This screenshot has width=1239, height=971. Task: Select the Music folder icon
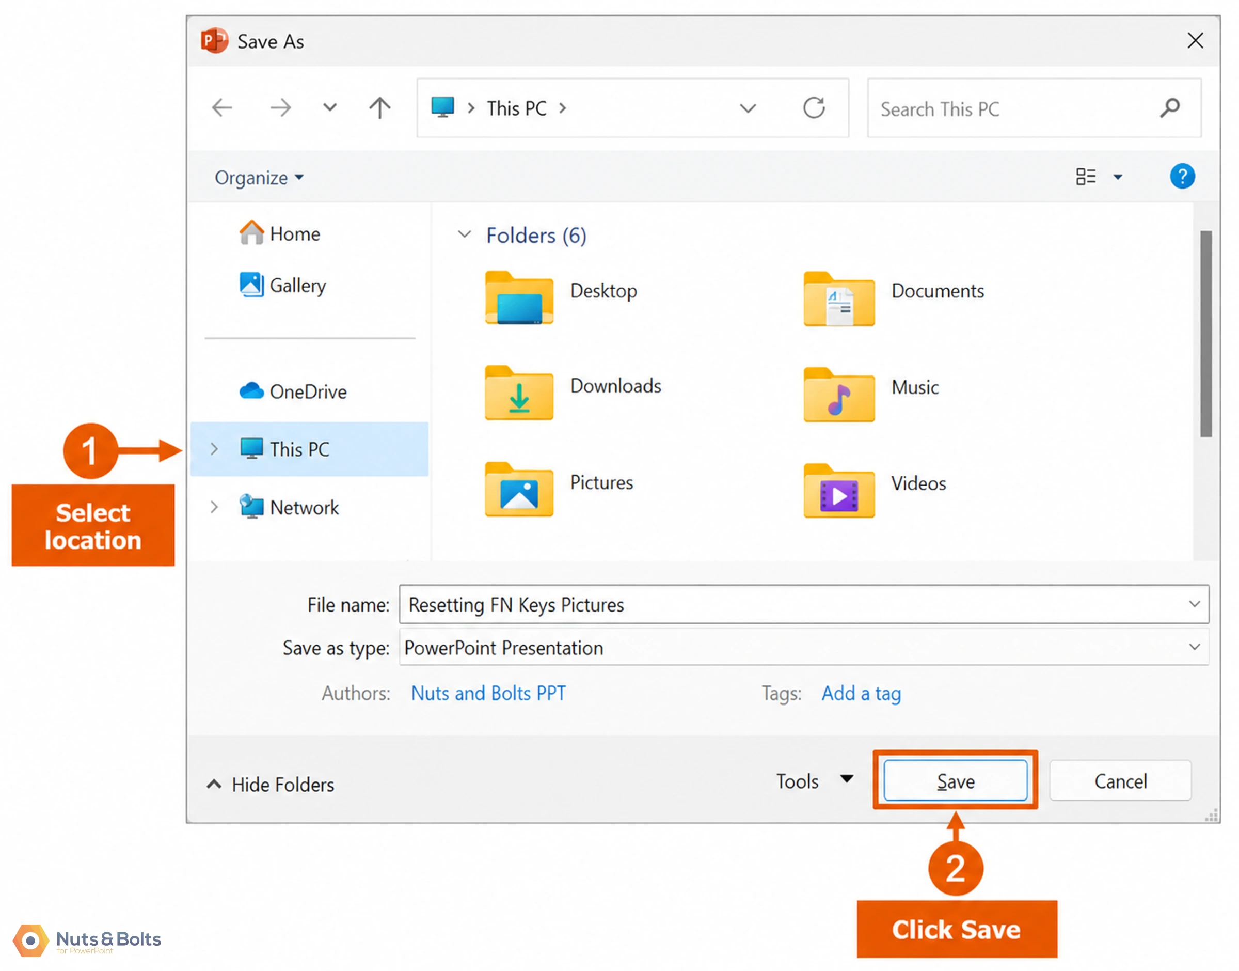[838, 395]
